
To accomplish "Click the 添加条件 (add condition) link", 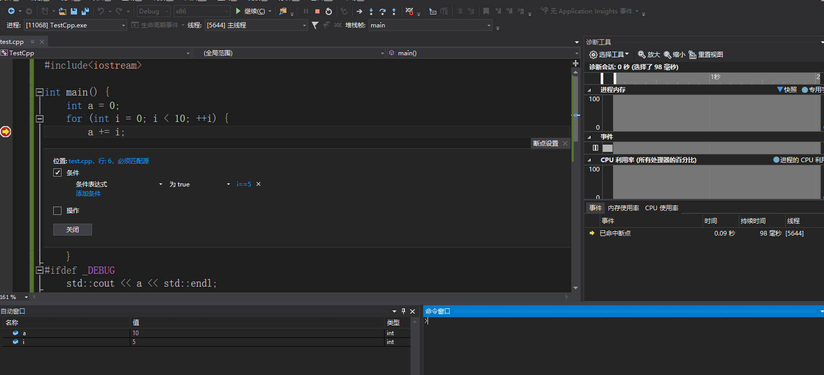I will [x=88, y=193].
